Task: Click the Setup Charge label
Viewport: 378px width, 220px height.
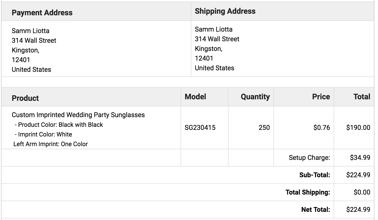Action: pyautogui.click(x=309, y=158)
